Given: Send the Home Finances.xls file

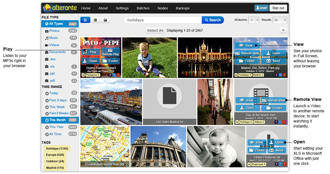Looking at the screenshot, I should click(x=277, y=150).
